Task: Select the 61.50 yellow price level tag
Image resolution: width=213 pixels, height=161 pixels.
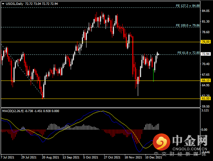Action: (206, 98)
